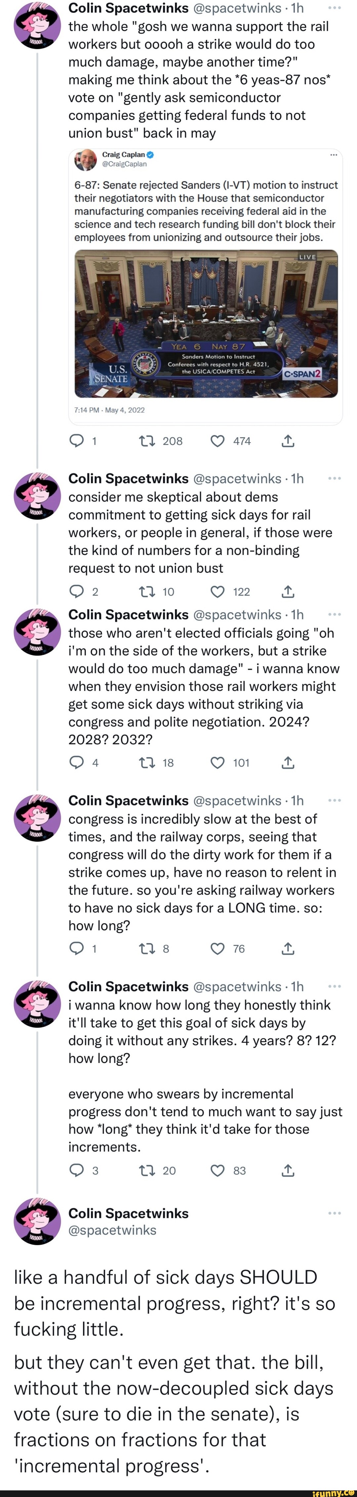Reply to the tweet with 4 replies
The height and width of the screenshot is (1497, 357).
(77, 762)
